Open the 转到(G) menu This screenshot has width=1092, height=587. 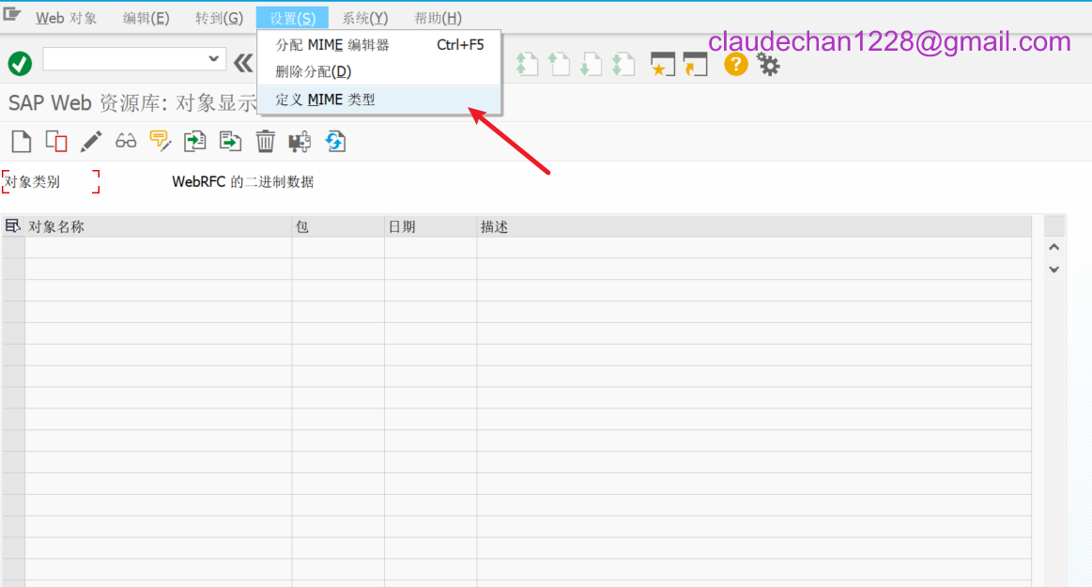219,18
